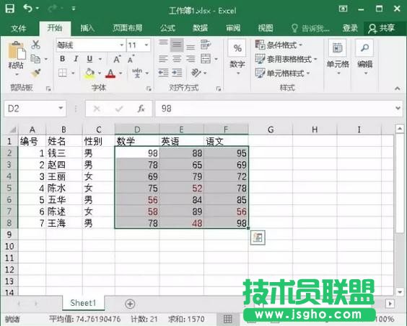Increase font size with the large A
This screenshot has height=326, width=407.
tap(117, 59)
